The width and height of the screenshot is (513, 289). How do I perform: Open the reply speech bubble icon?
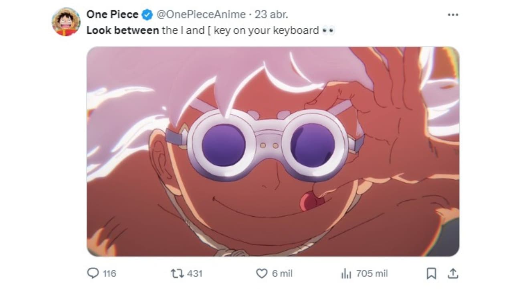click(x=93, y=273)
